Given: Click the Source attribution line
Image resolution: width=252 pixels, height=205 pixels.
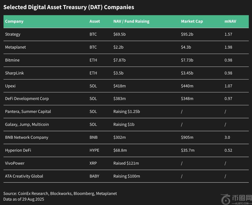Looking at the screenshot, I should coord(60,193).
